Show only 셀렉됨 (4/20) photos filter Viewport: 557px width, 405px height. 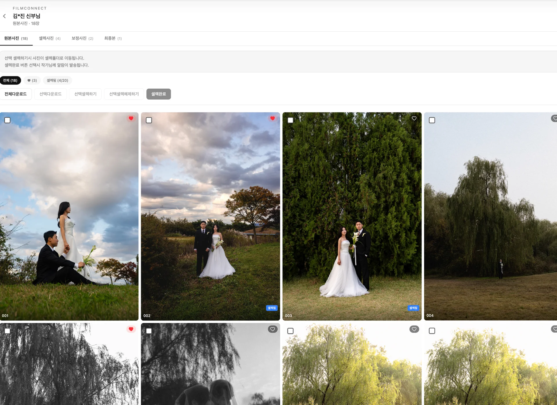click(x=57, y=81)
